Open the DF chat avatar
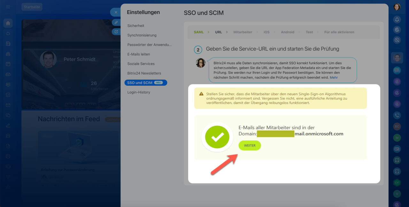 (x=397, y=183)
